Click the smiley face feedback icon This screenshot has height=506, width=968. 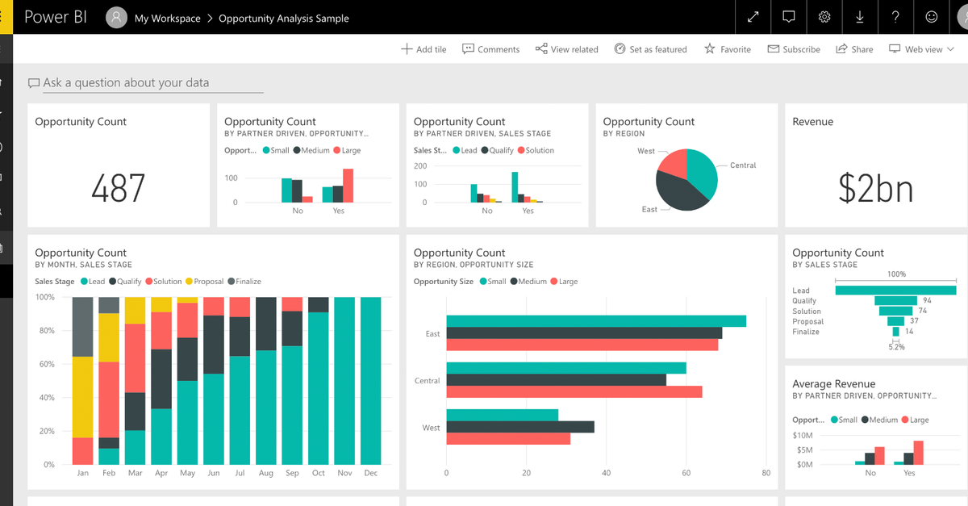tap(931, 17)
